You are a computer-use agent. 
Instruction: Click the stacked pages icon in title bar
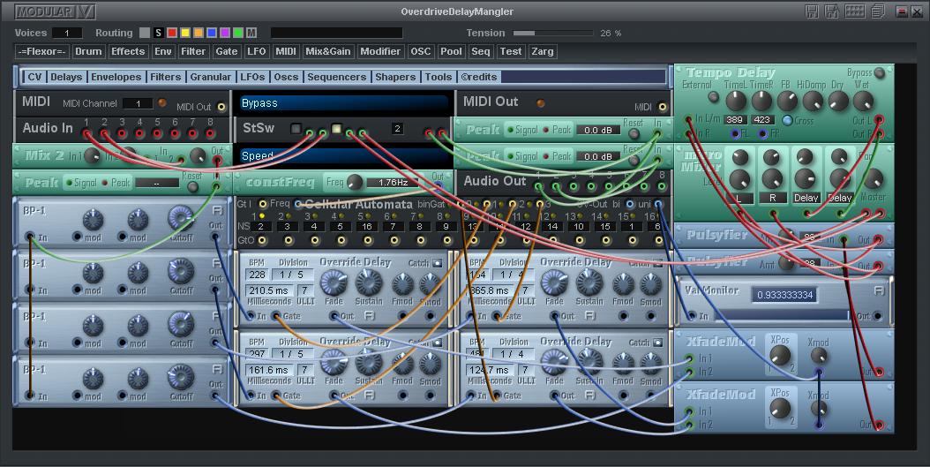(877, 11)
